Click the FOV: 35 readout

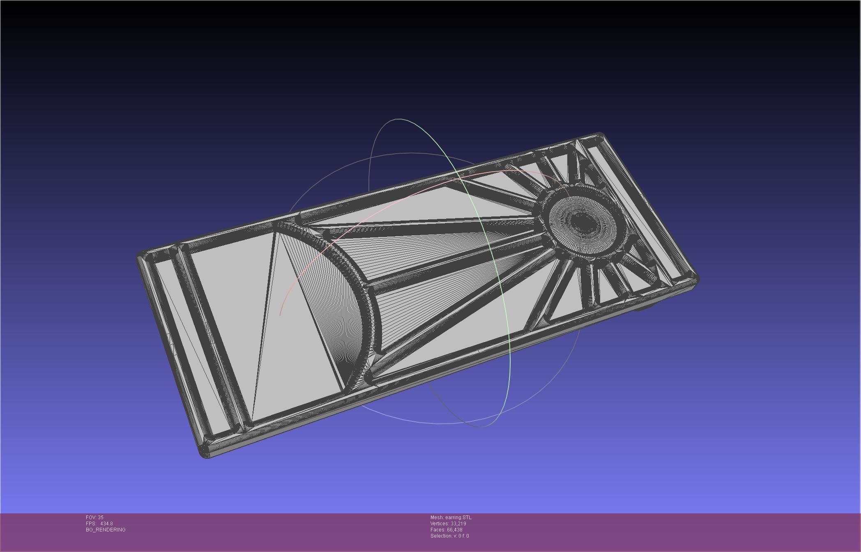tap(95, 517)
